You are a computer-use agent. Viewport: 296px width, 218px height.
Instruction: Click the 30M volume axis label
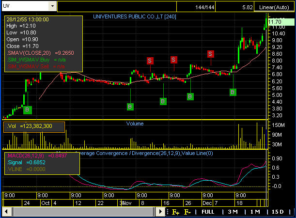277,144
